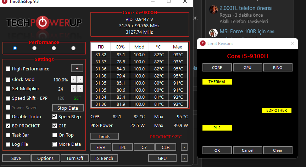This screenshot has height=167, width=306.
Task: Select the third Performance profile radio button
Action: 54,48
